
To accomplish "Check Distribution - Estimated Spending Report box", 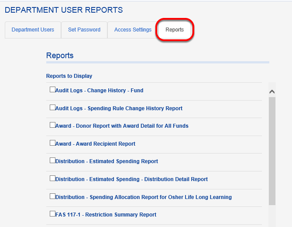I will click(x=52, y=161).
